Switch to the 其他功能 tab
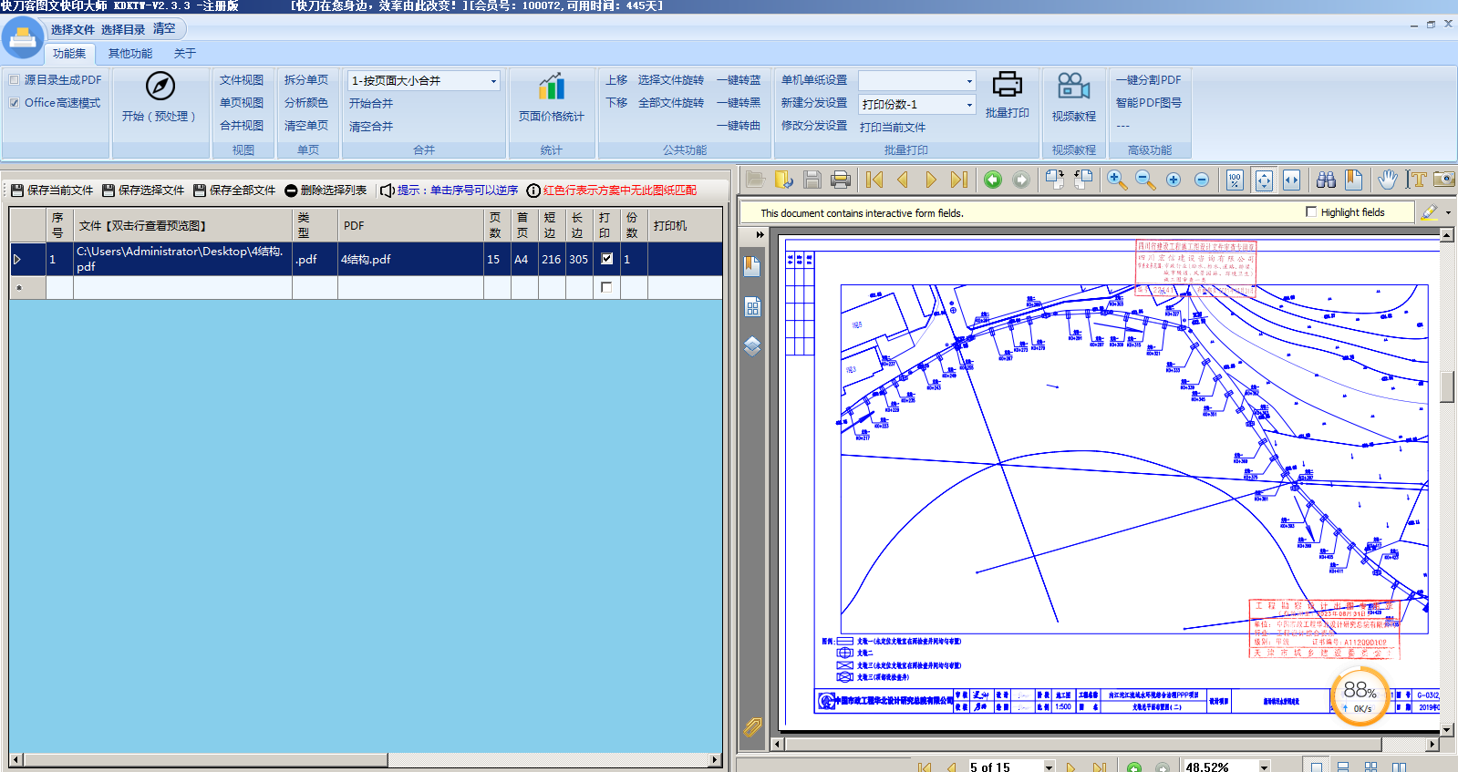This screenshot has width=1458, height=772. [x=129, y=54]
